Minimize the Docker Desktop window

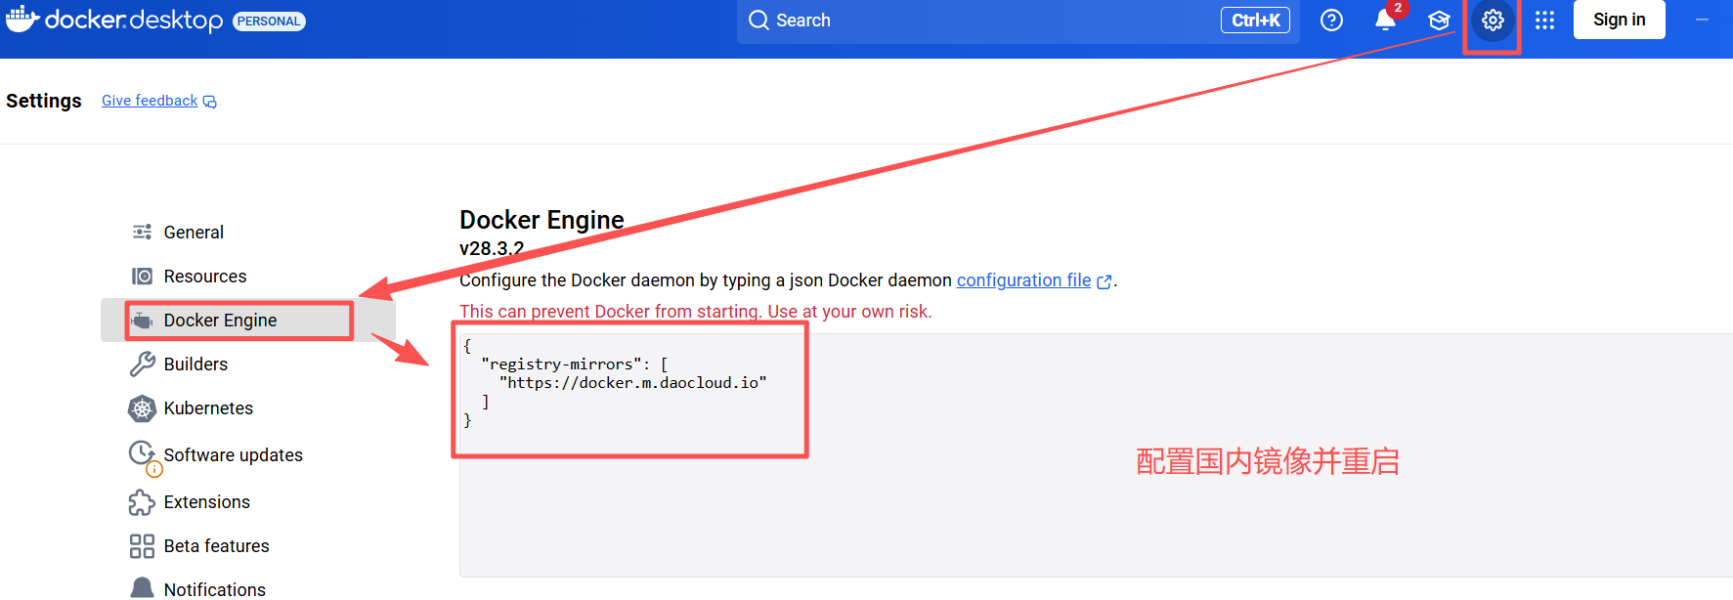click(x=1702, y=20)
